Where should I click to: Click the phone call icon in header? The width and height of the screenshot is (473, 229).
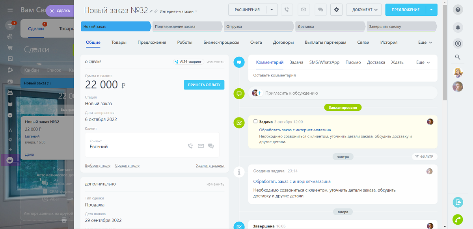click(287, 10)
